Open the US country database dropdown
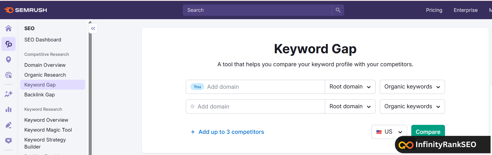The height and width of the screenshot is (155, 492). click(389, 132)
